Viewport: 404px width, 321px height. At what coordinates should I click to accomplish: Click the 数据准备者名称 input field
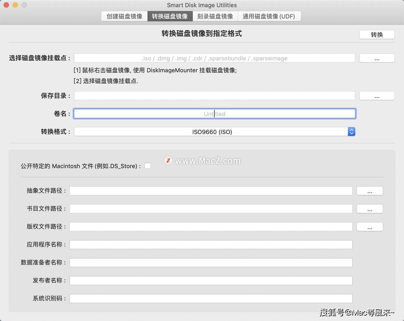pos(212,262)
